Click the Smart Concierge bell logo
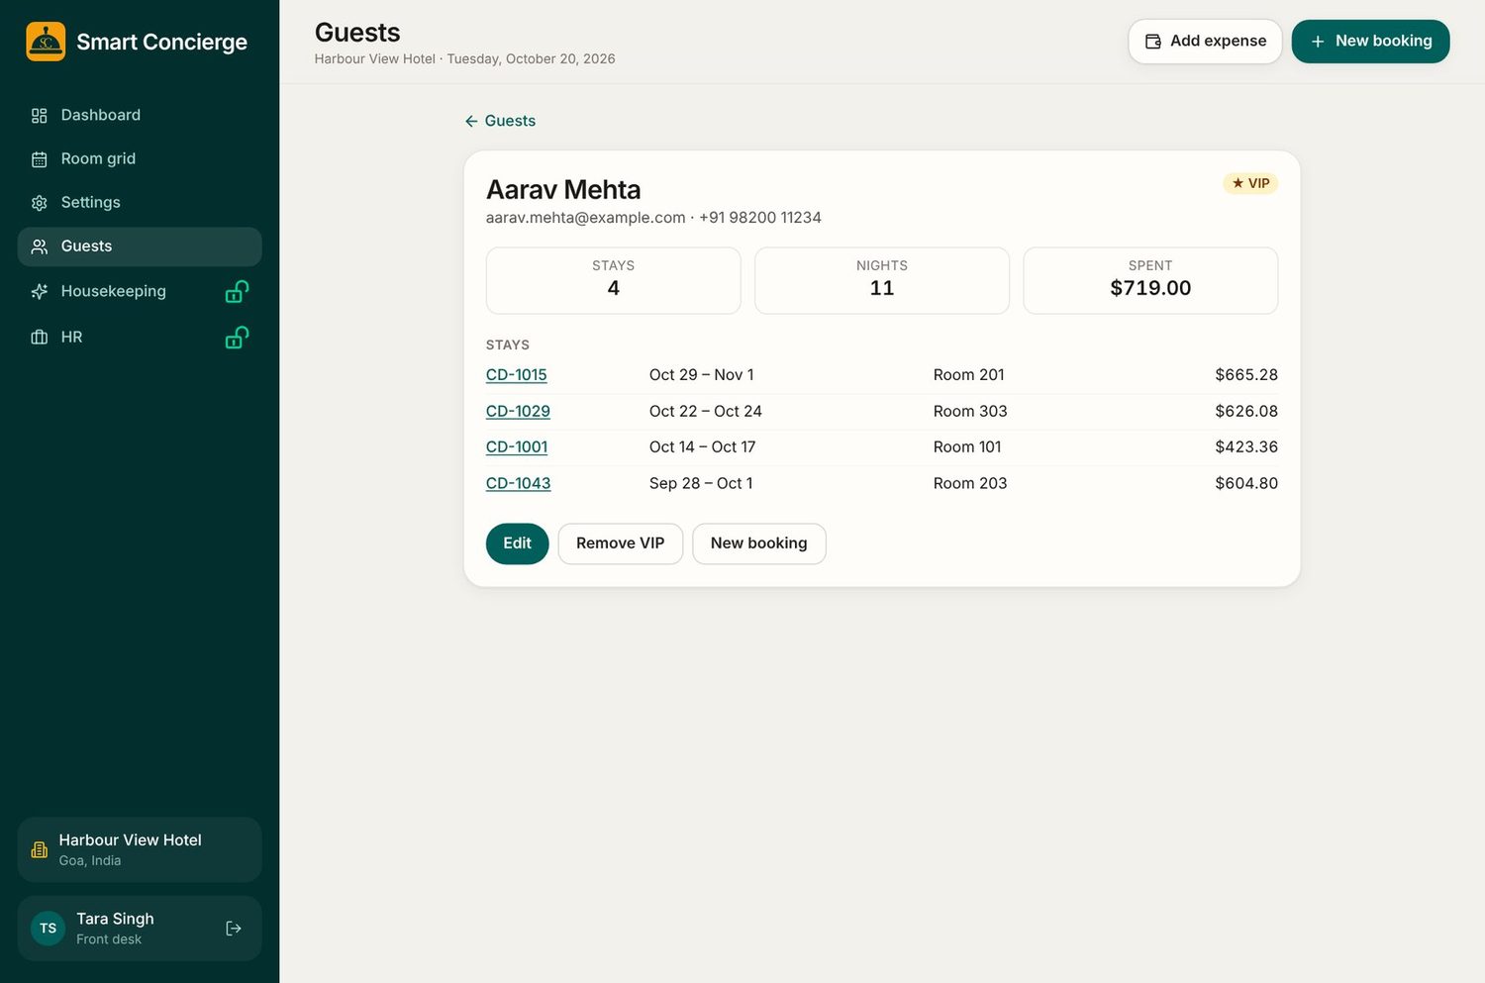Viewport: 1485px width, 983px height. point(46,42)
